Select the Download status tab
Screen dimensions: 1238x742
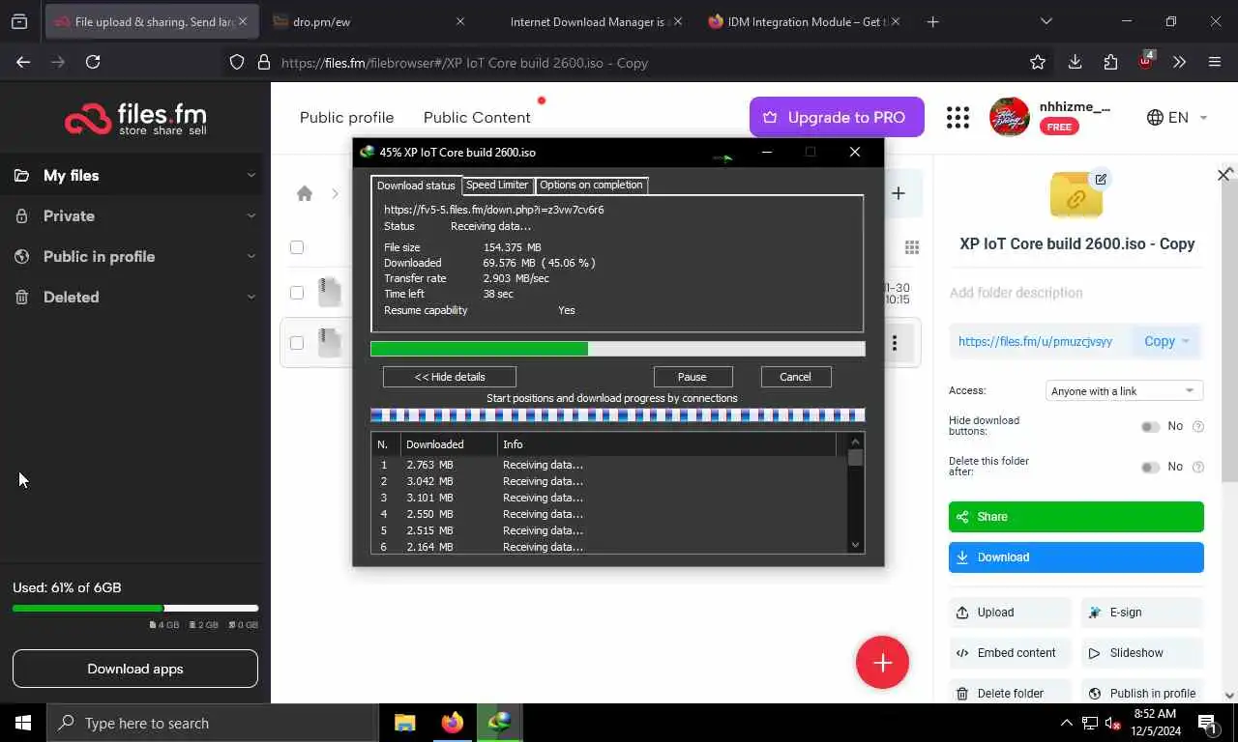click(x=416, y=185)
